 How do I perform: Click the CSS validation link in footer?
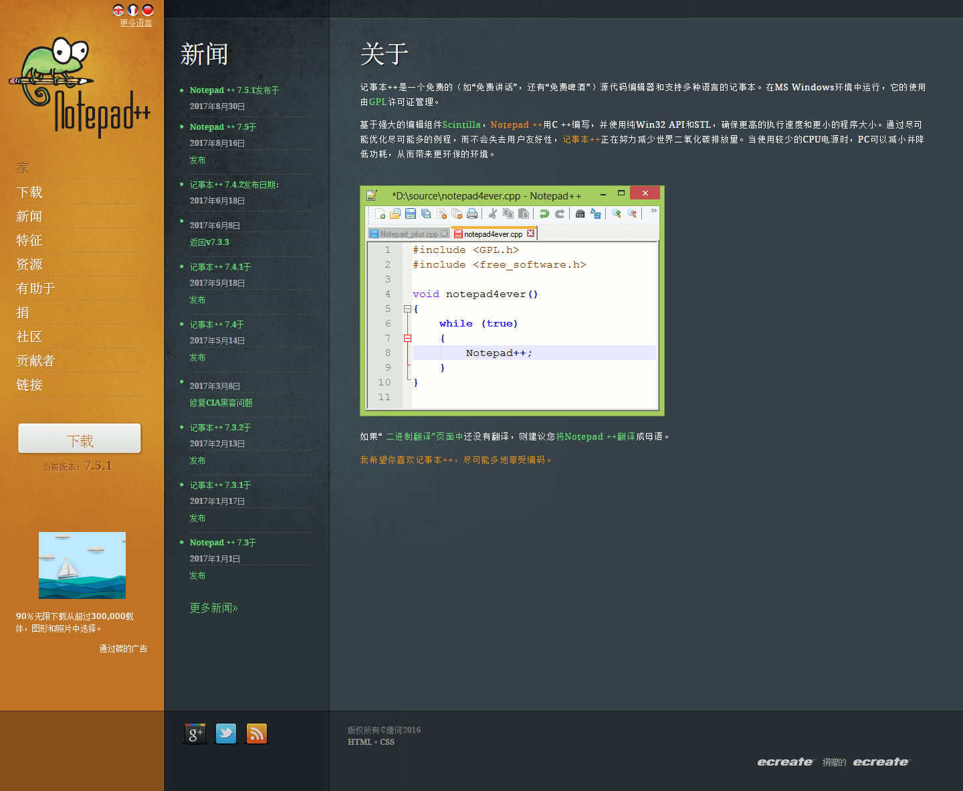(x=387, y=742)
